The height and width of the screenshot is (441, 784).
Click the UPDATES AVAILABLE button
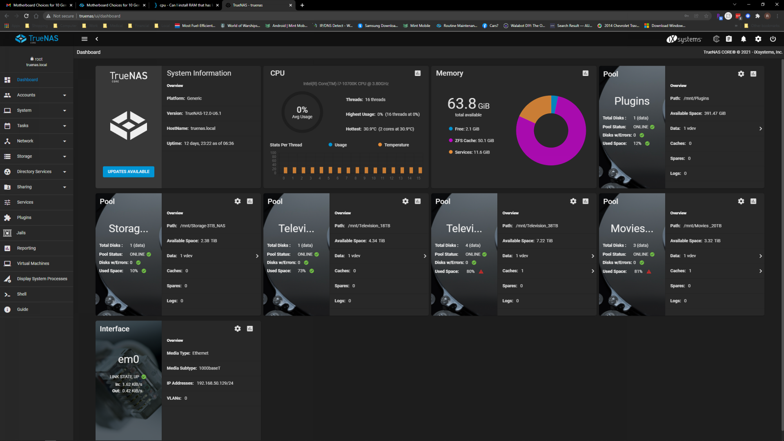coord(128,172)
